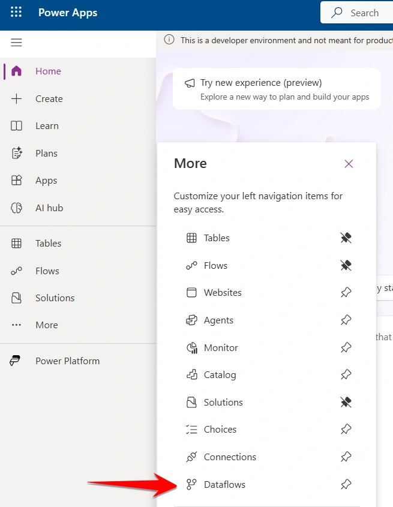Screen dimensions: 393x507
Task: Open Tables label in left sidebar
Action: coord(48,243)
